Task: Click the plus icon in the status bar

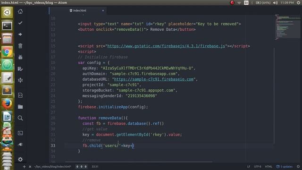Action: pos(24,167)
